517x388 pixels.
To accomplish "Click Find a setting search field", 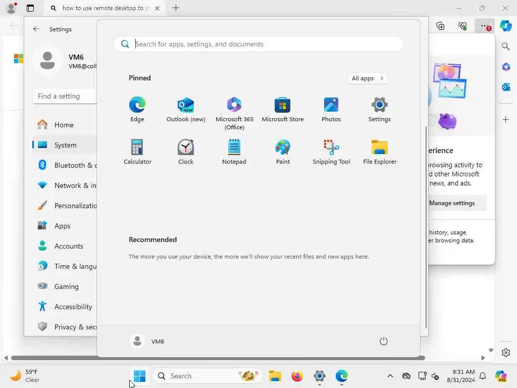I will [65, 96].
